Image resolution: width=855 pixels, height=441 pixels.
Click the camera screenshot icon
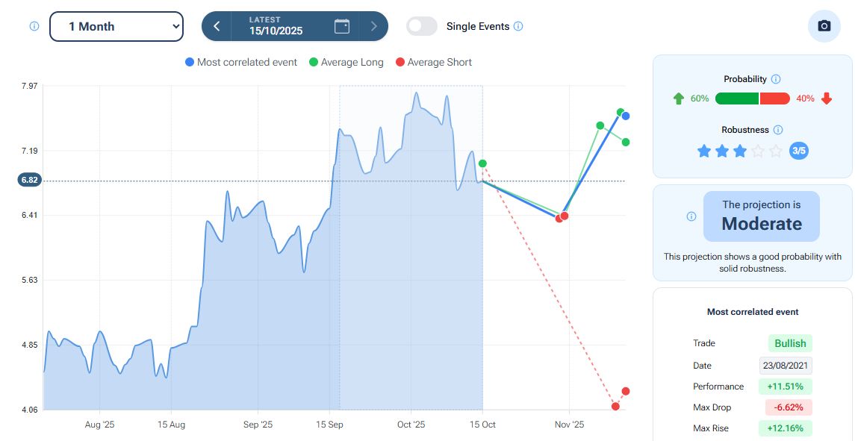[824, 26]
